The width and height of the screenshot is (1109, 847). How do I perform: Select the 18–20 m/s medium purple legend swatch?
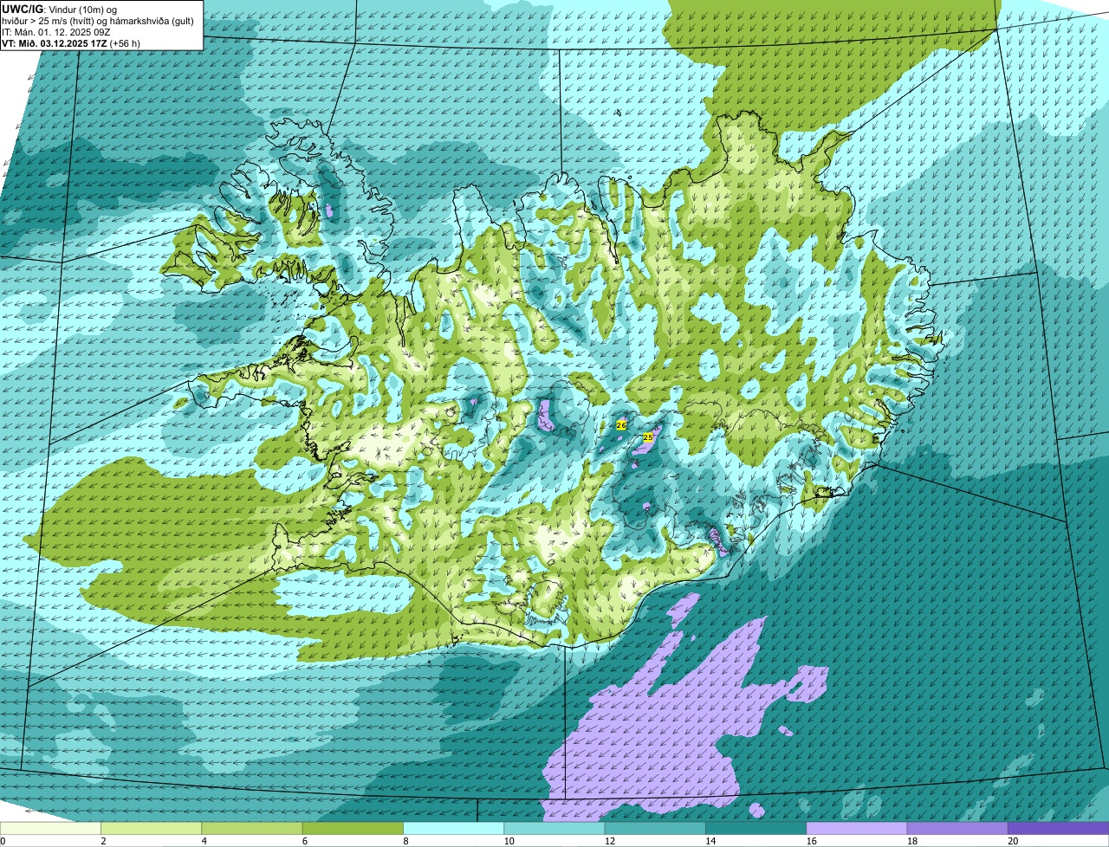coord(957,828)
